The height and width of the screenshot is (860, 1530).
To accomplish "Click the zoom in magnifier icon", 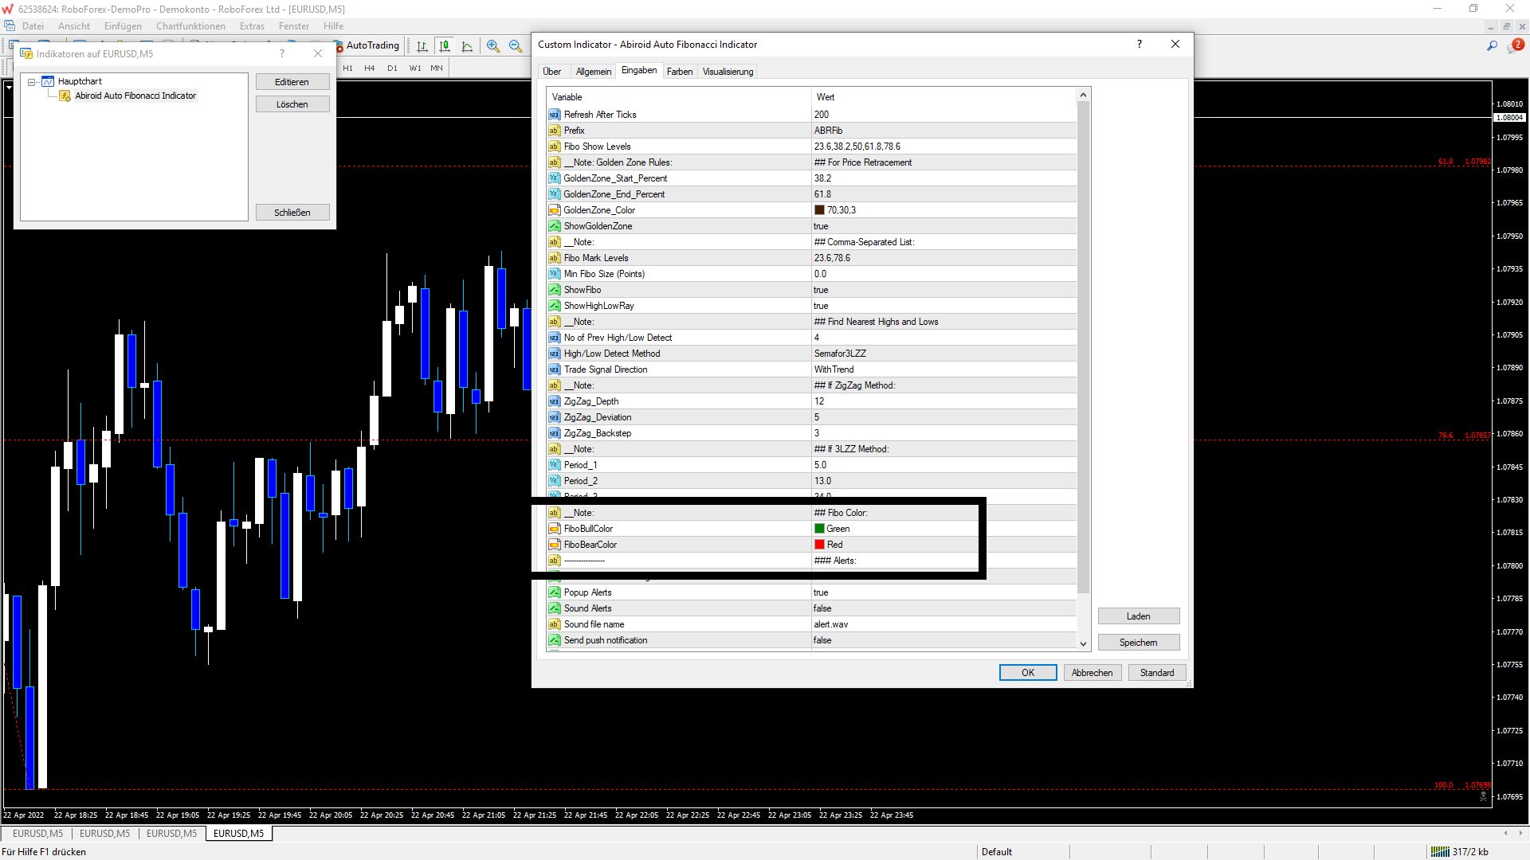I will pos(493,46).
